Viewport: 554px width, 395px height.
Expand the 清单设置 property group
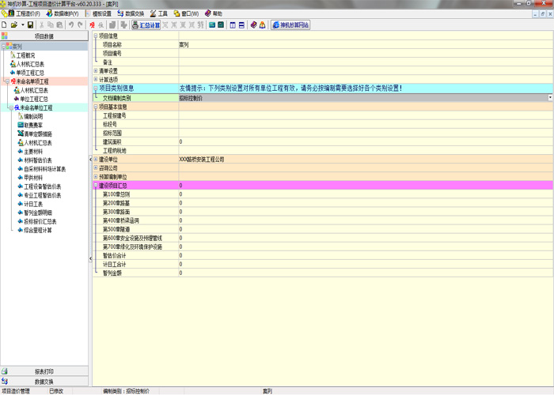pos(96,71)
